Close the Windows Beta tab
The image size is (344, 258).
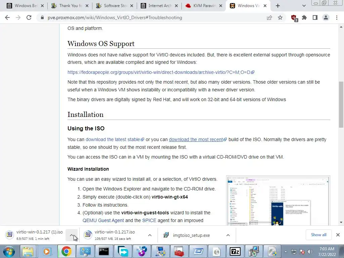pyautogui.click(x=42, y=6)
